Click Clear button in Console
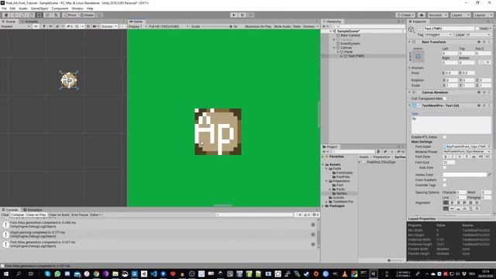The image size is (496, 279). (5, 215)
